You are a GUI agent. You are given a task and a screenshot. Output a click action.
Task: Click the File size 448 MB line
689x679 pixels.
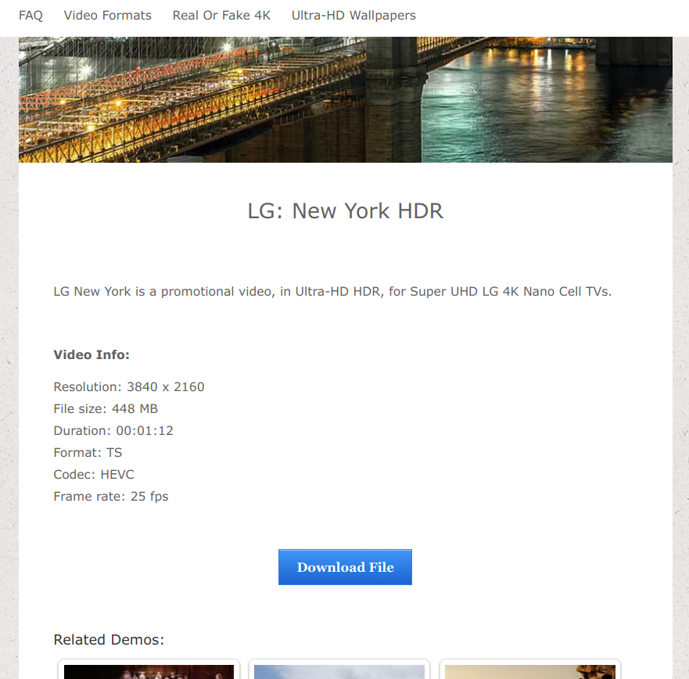106,409
